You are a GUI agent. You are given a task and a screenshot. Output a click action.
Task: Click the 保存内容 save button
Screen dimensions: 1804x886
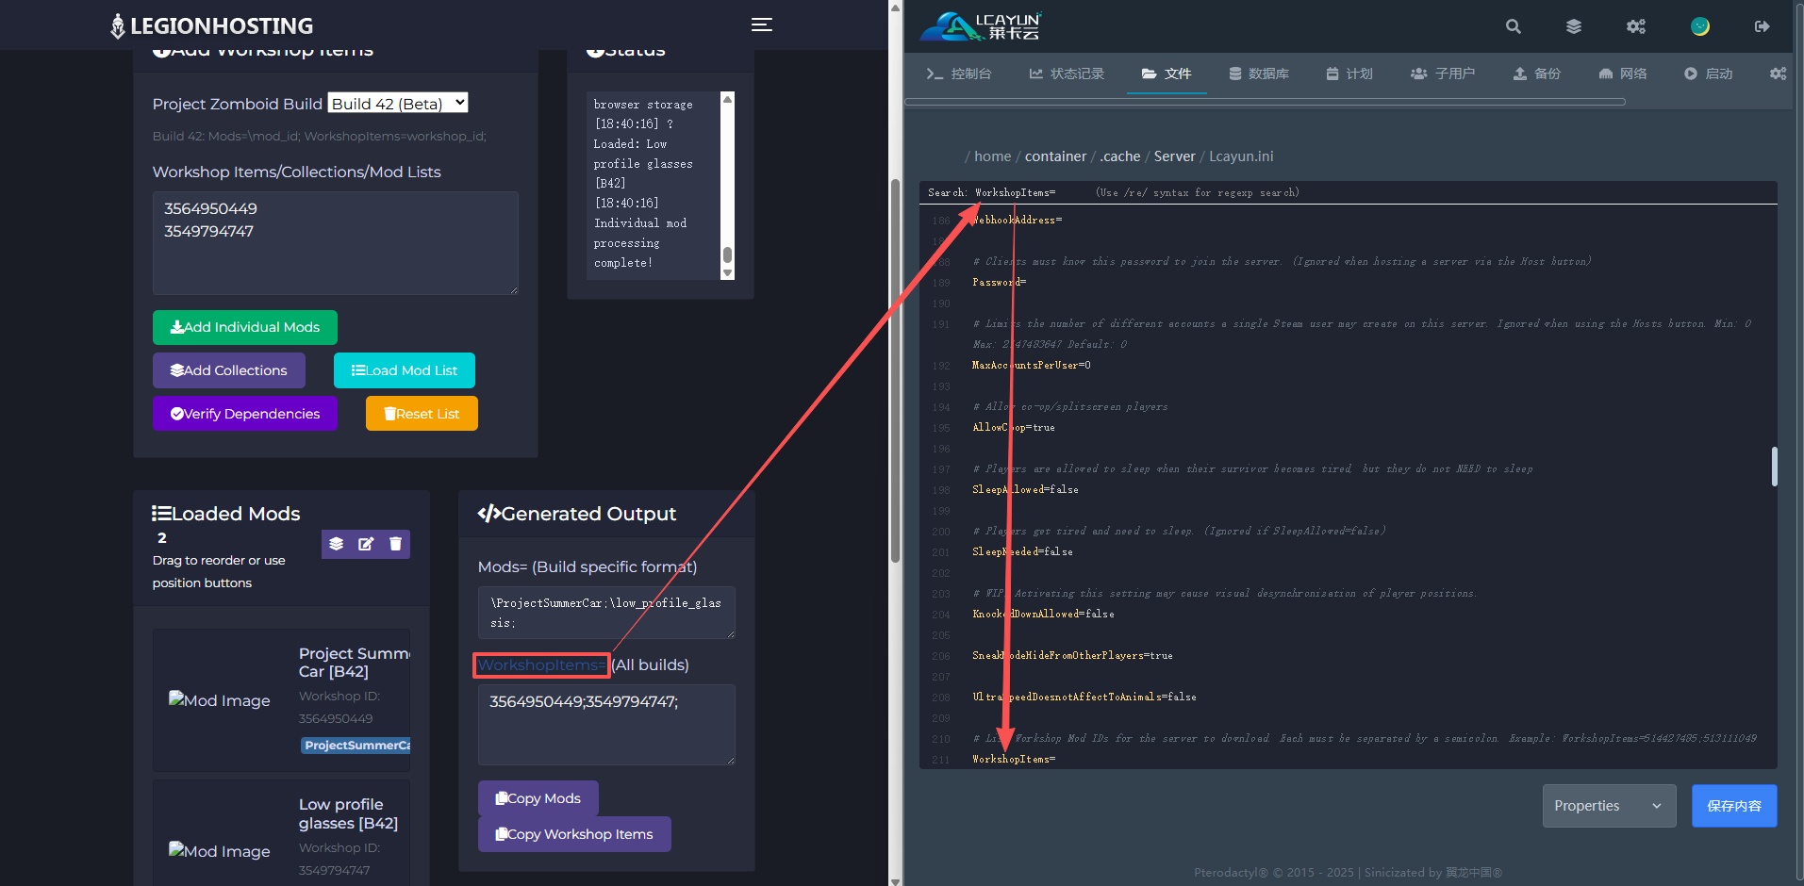1733,806
